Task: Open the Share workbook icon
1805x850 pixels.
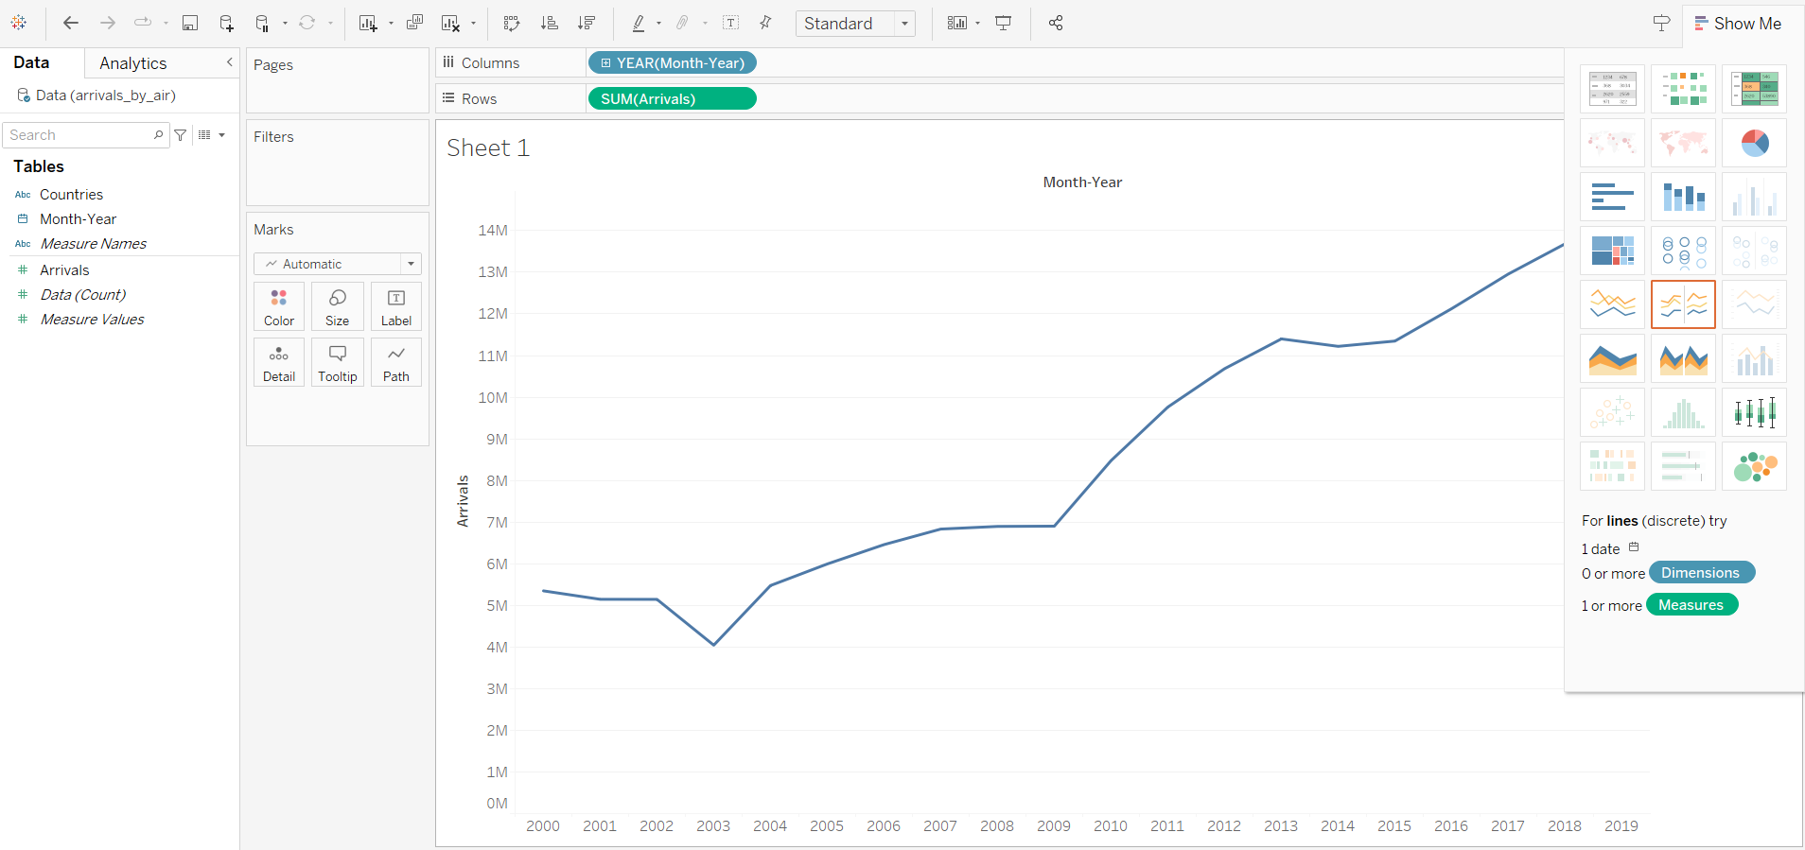Action: [1056, 23]
